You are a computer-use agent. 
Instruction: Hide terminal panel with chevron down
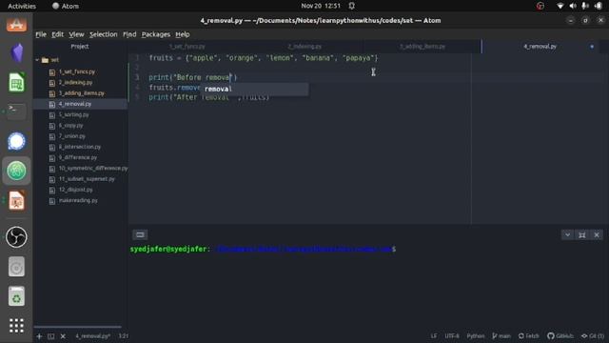567,235
